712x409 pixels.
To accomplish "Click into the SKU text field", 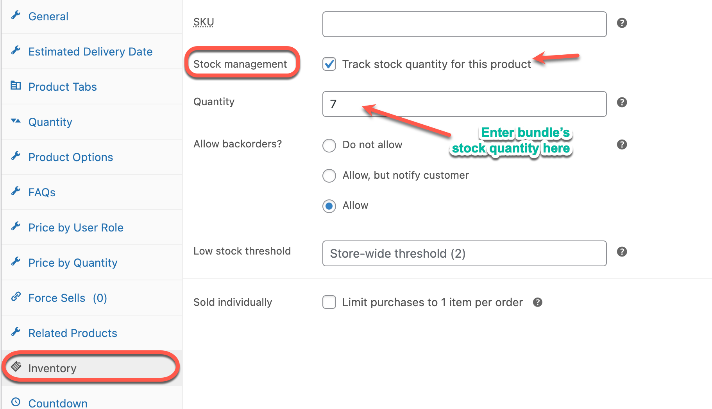I will 464,24.
